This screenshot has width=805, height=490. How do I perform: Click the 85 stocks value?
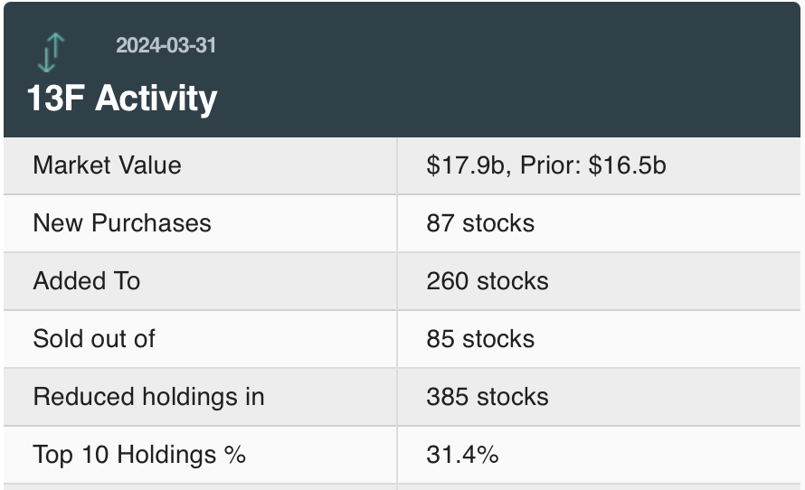click(480, 339)
